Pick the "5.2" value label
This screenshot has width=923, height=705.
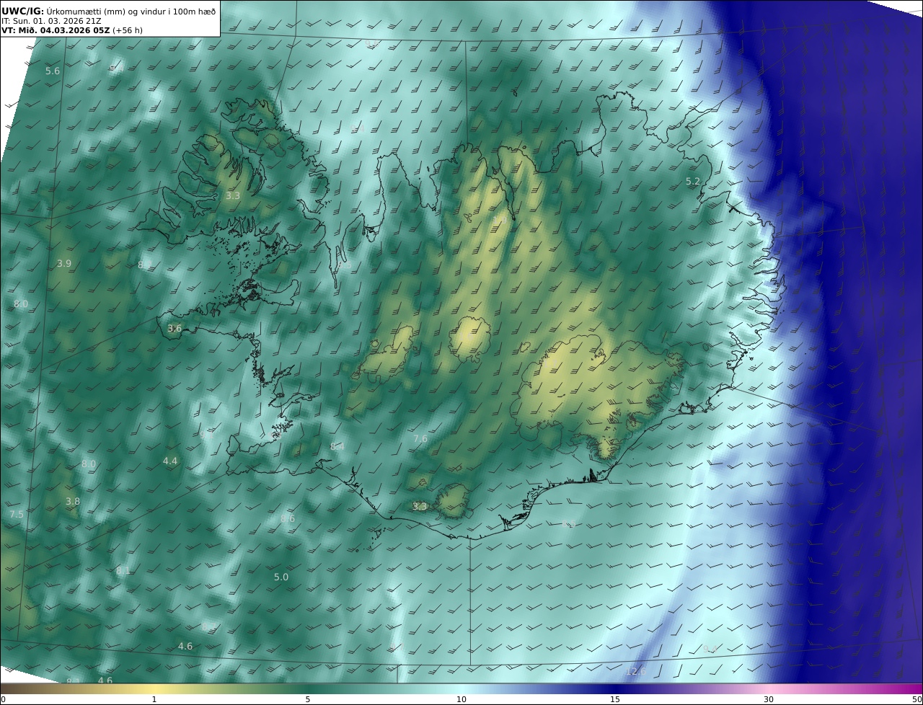pyautogui.click(x=693, y=182)
